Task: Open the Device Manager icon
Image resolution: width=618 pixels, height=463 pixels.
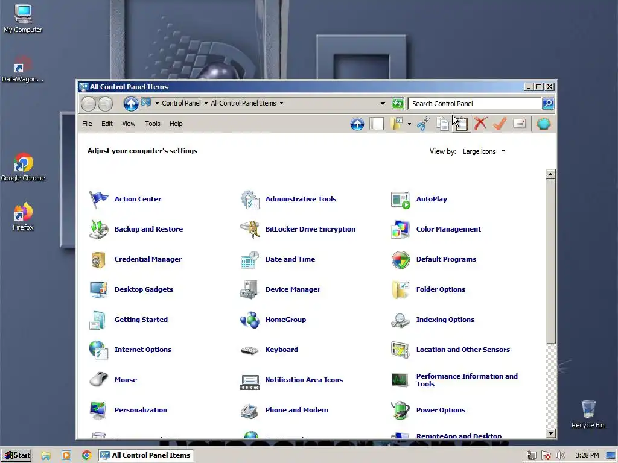Action: (249, 289)
